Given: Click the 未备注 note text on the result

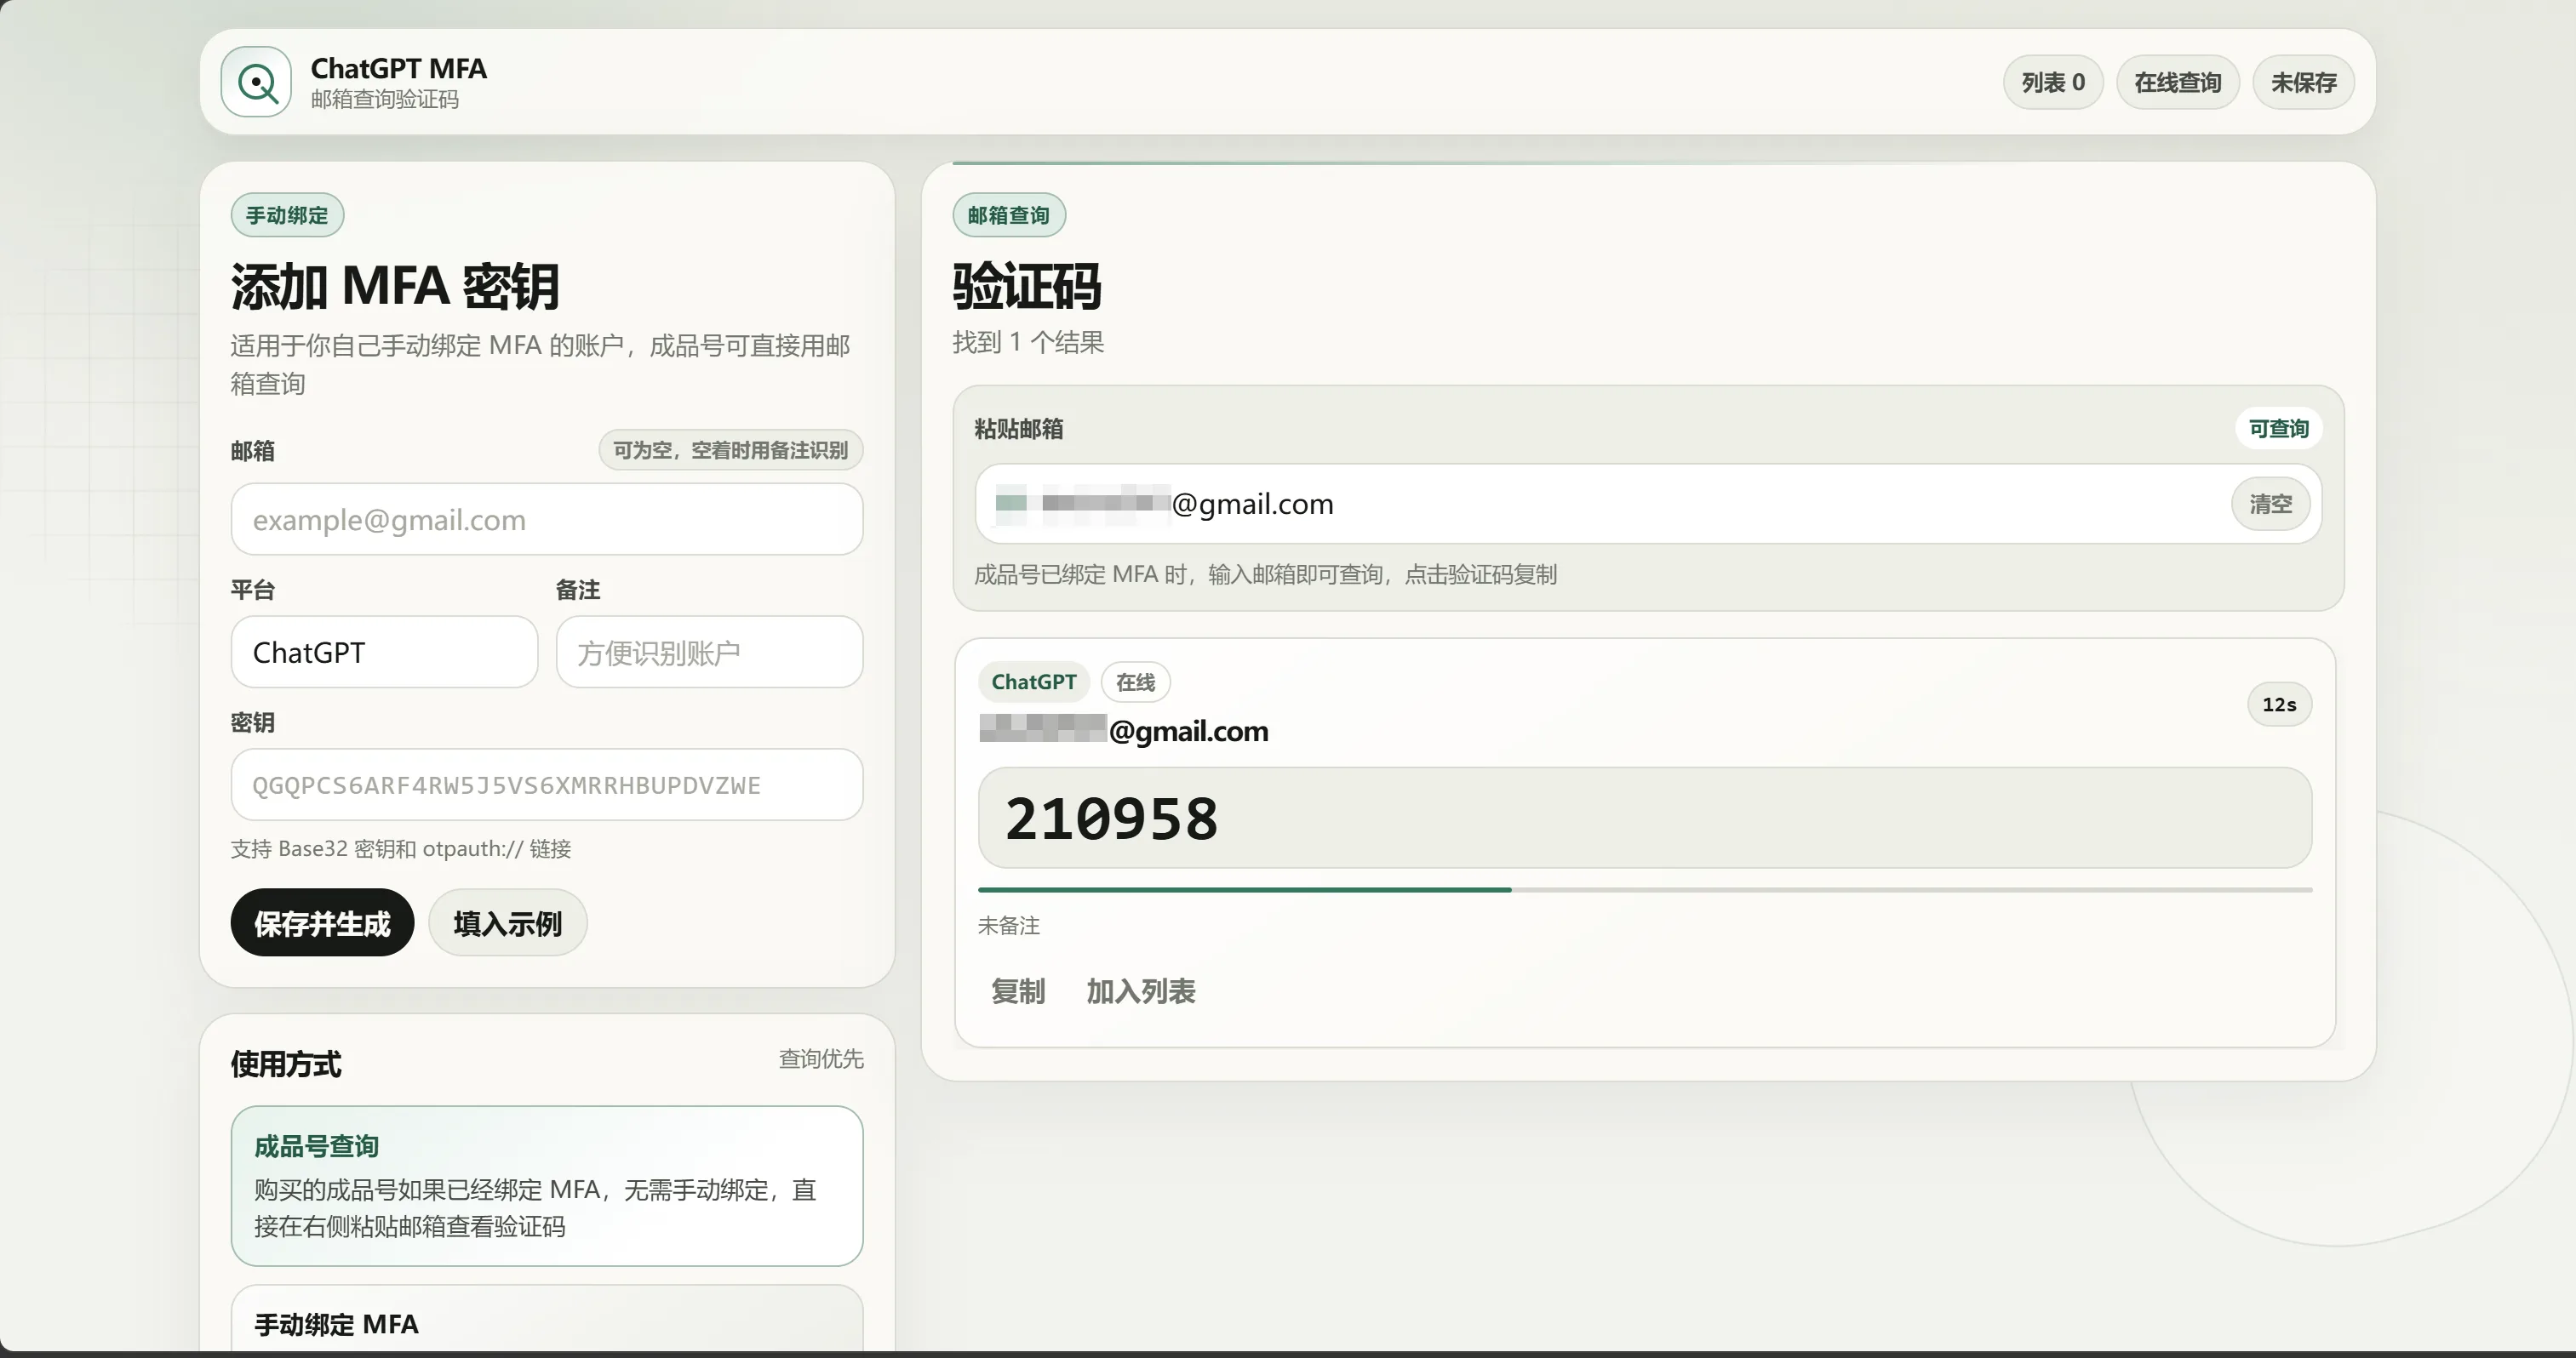Looking at the screenshot, I should (x=1009, y=927).
